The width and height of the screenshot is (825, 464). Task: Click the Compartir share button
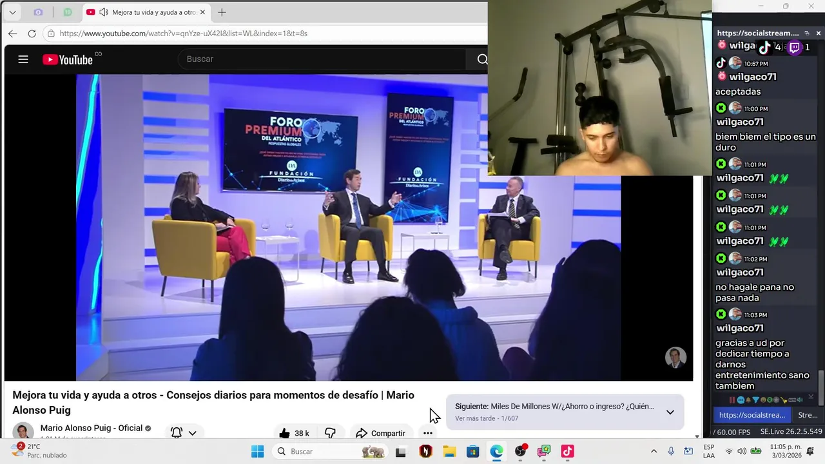(380, 433)
